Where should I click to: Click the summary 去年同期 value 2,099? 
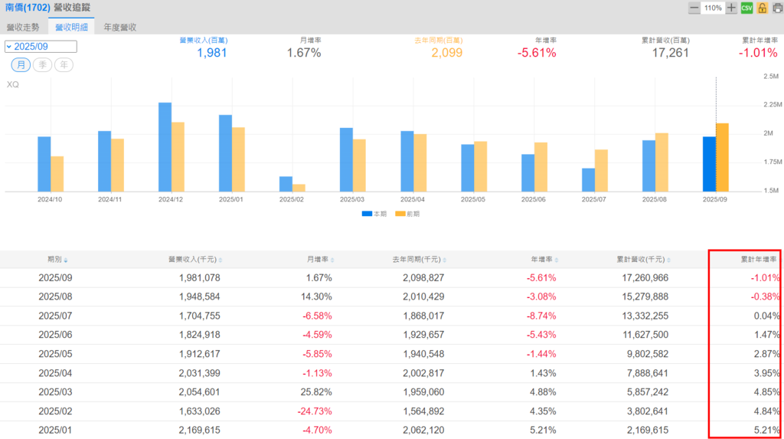[x=447, y=53]
